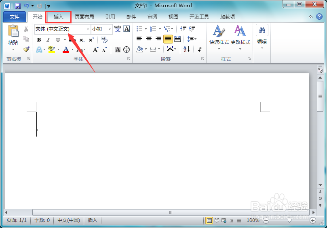Select the Format Painter brush
The width and height of the screenshot is (327, 228).
click(26, 49)
